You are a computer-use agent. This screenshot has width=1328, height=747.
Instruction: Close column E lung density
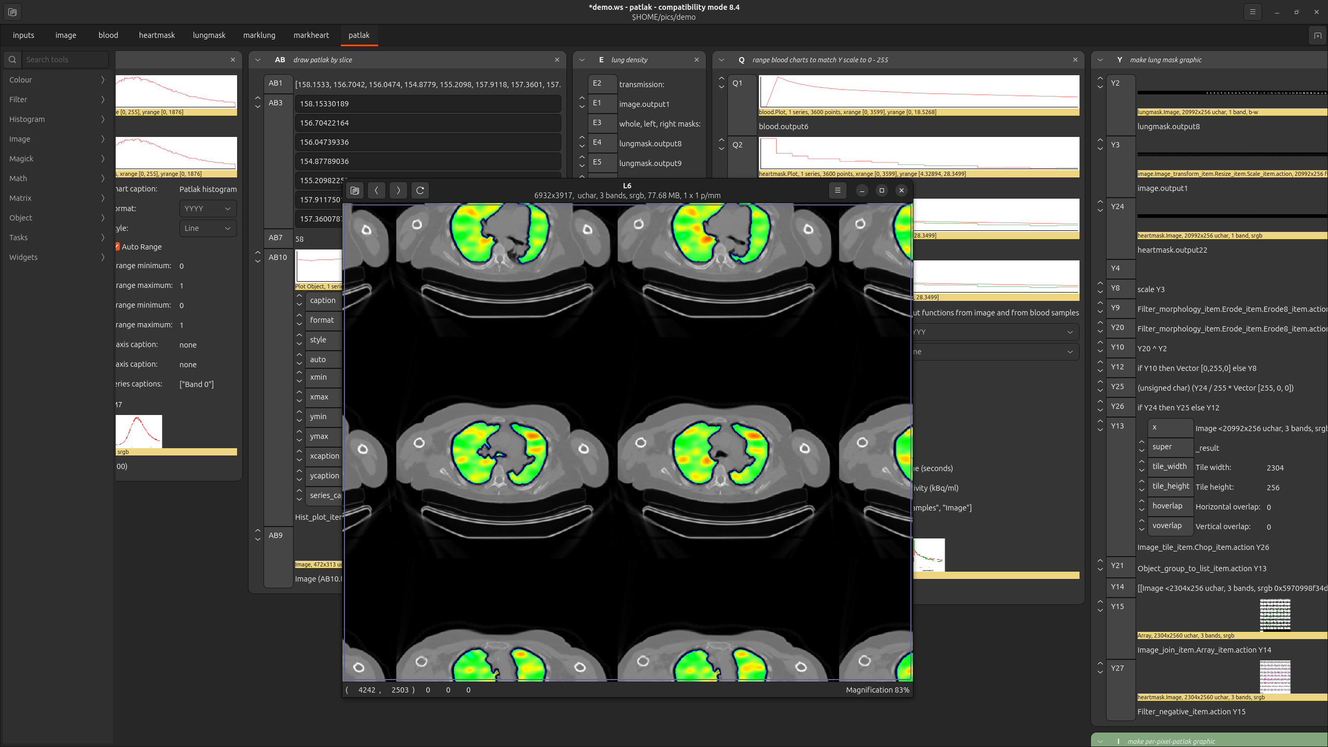click(697, 60)
